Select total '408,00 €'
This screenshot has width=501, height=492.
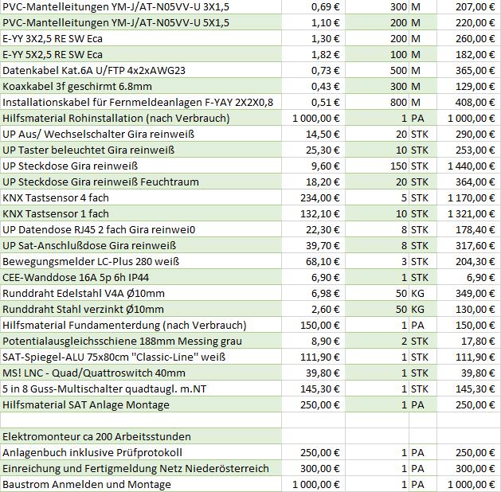point(476,103)
